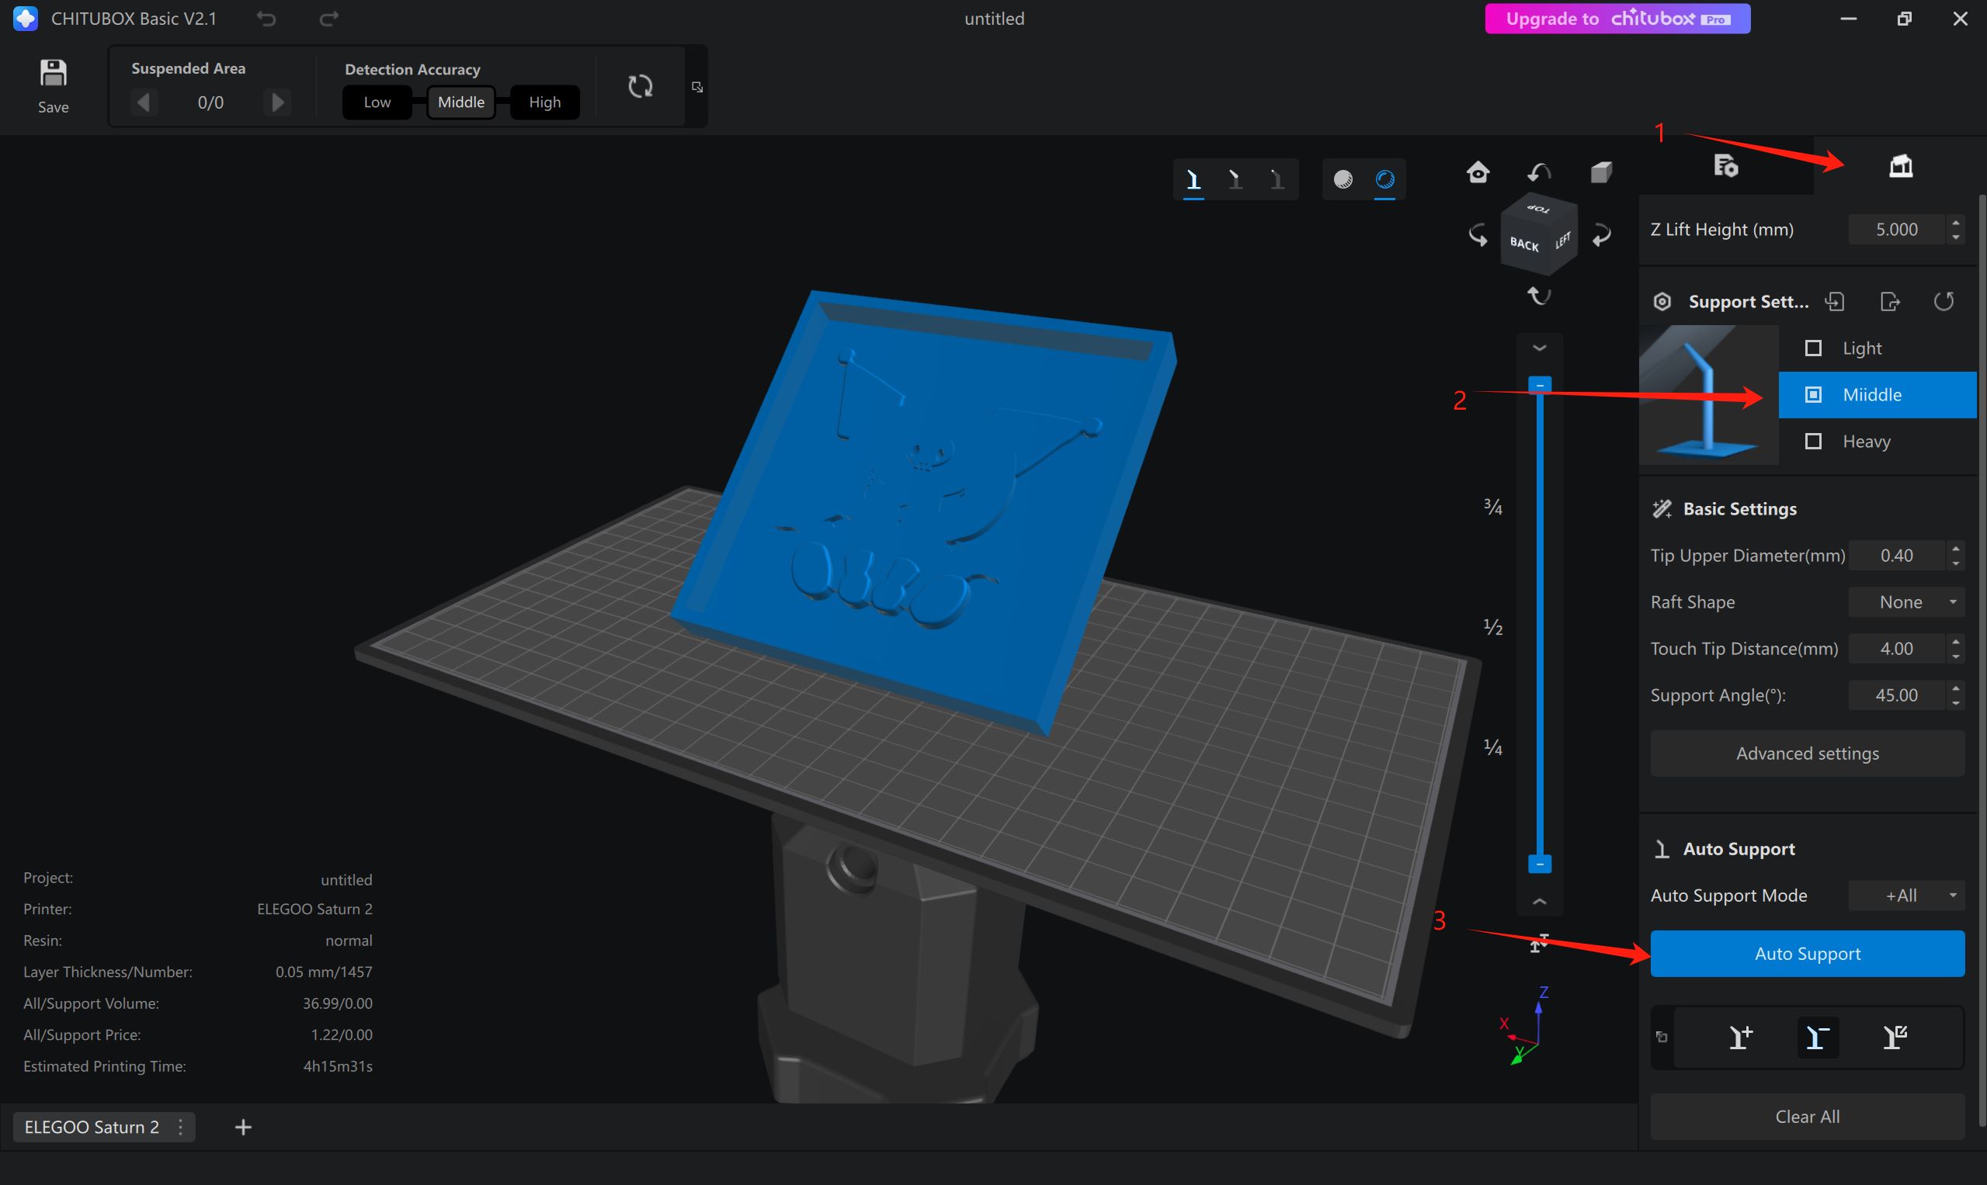Select the first support view mode icon
The width and height of the screenshot is (1987, 1185).
(x=1193, y=180)
